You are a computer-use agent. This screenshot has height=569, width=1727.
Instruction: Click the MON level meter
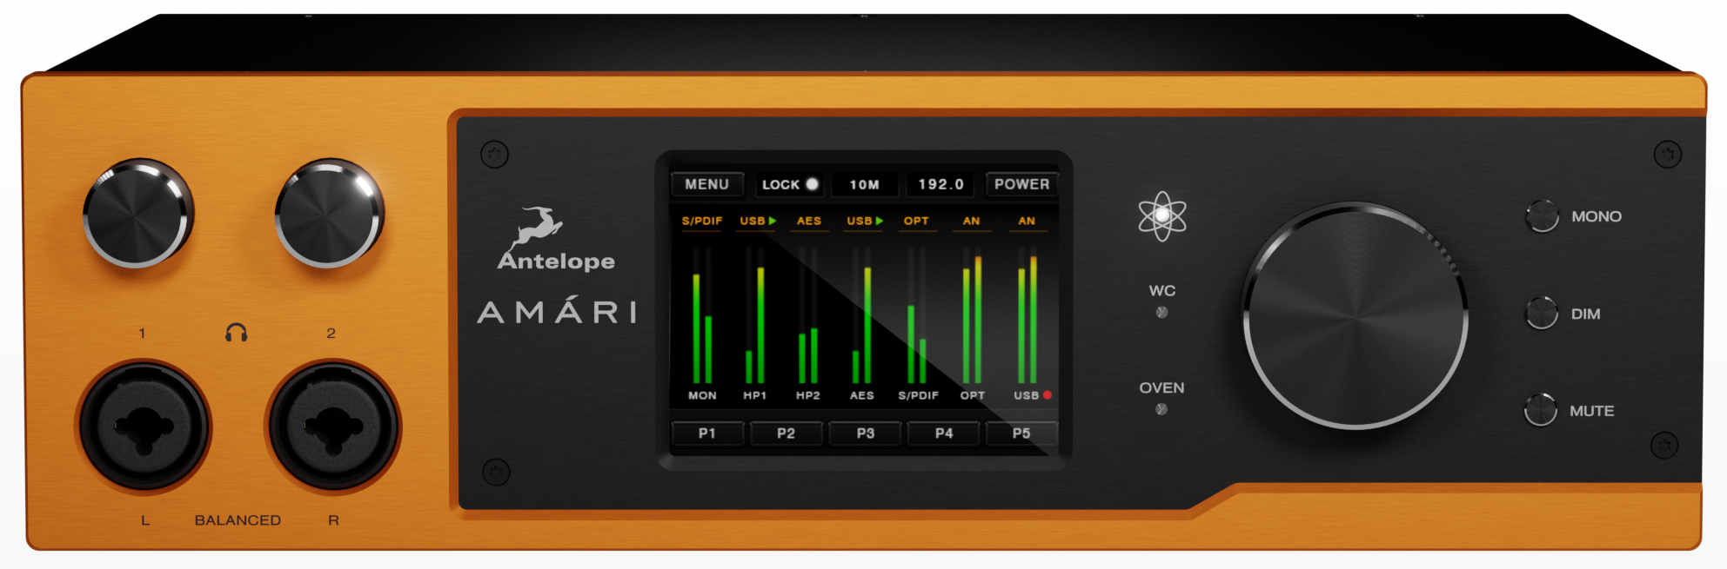[702, 315]
